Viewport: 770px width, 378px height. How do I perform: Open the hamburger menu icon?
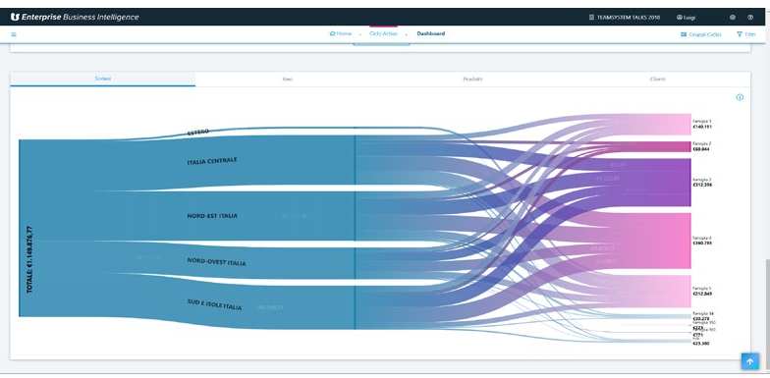pyautogui.click(x=14, y=34)
